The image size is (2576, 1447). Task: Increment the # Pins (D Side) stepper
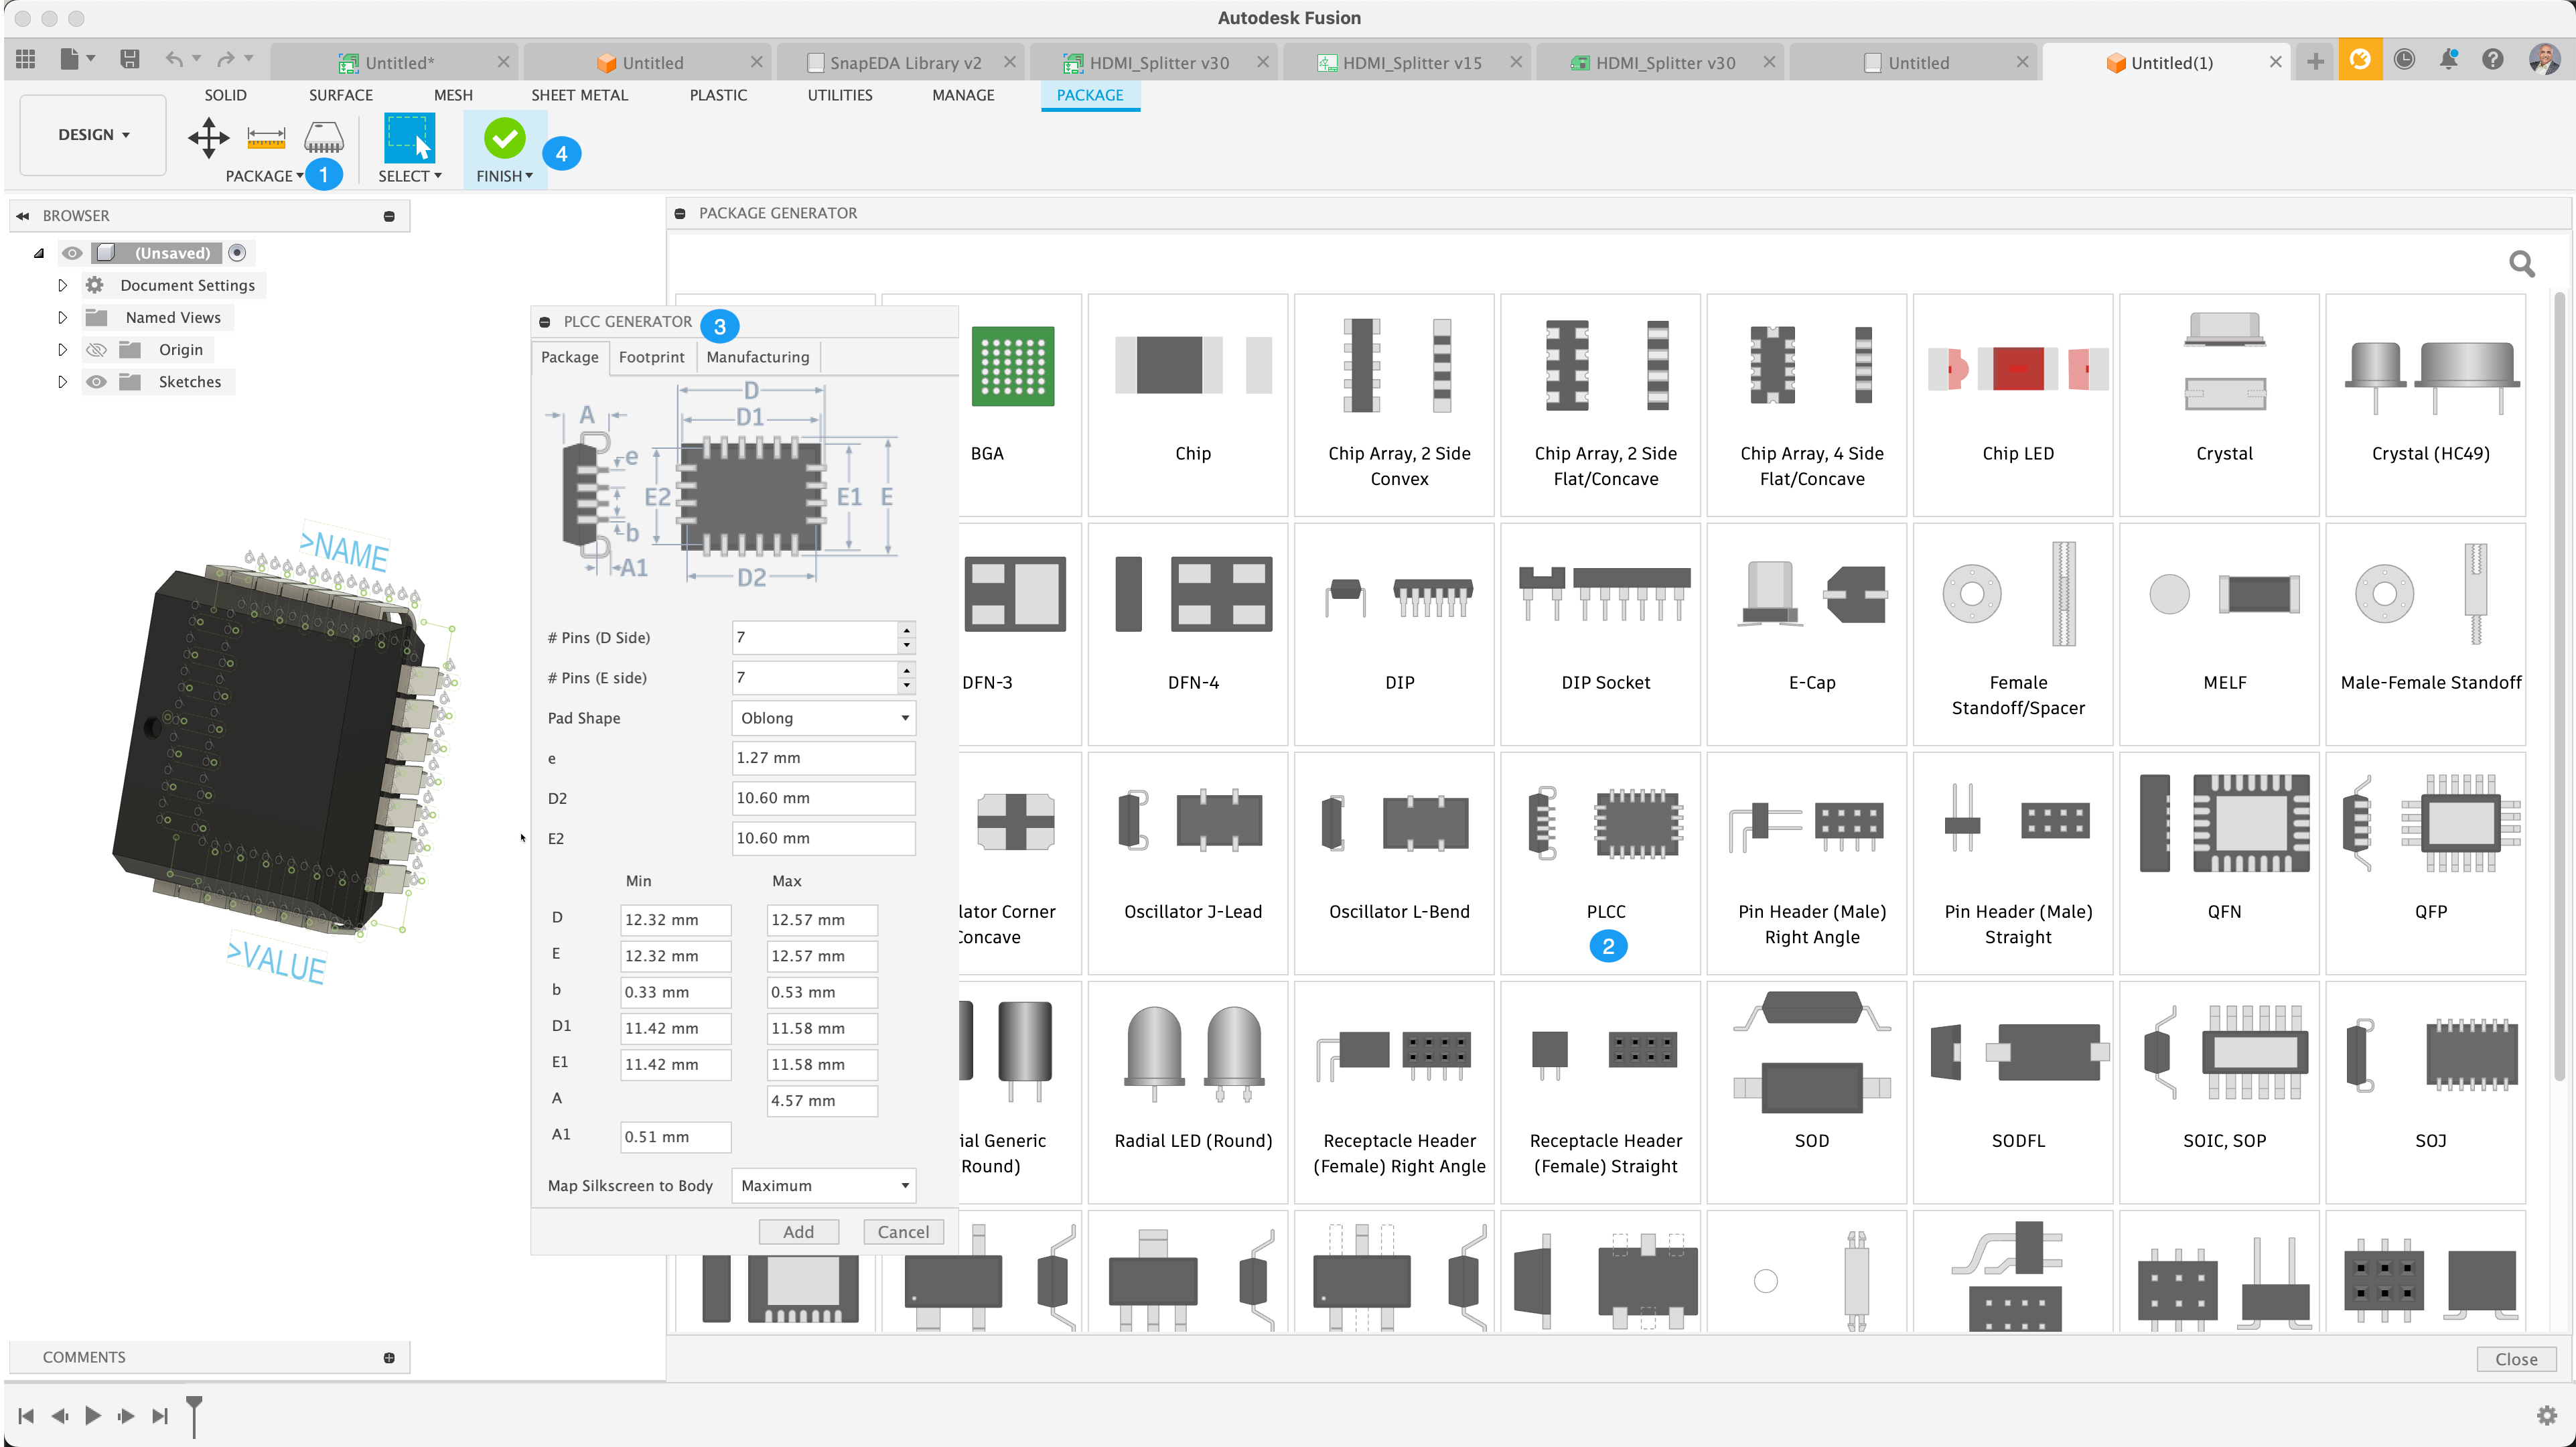906,631
